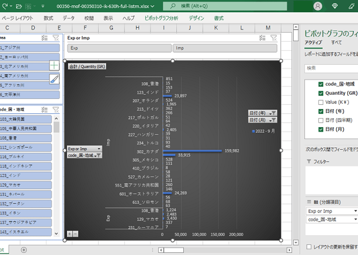Clear filter on code_国・地域 slicer

coord(56,110)
